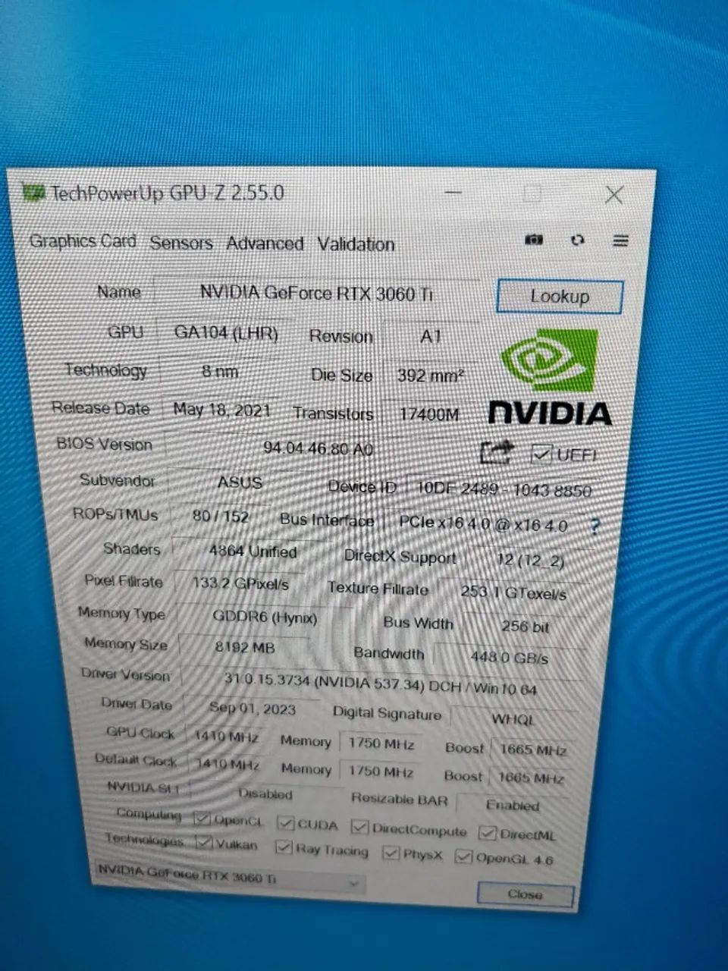Switch to the Advanced tab

click(x=265, y=244)
